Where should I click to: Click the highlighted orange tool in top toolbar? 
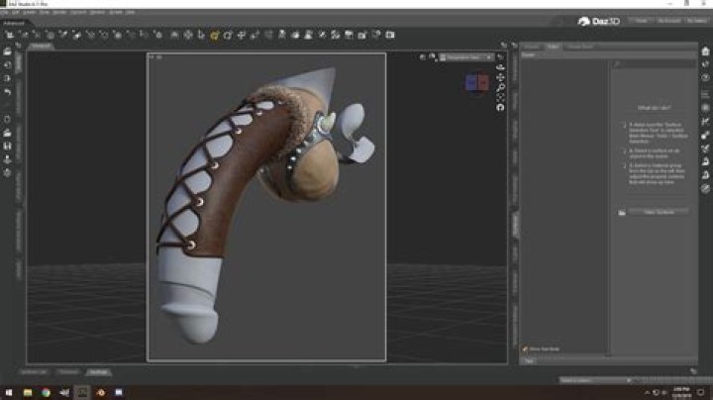216,36
